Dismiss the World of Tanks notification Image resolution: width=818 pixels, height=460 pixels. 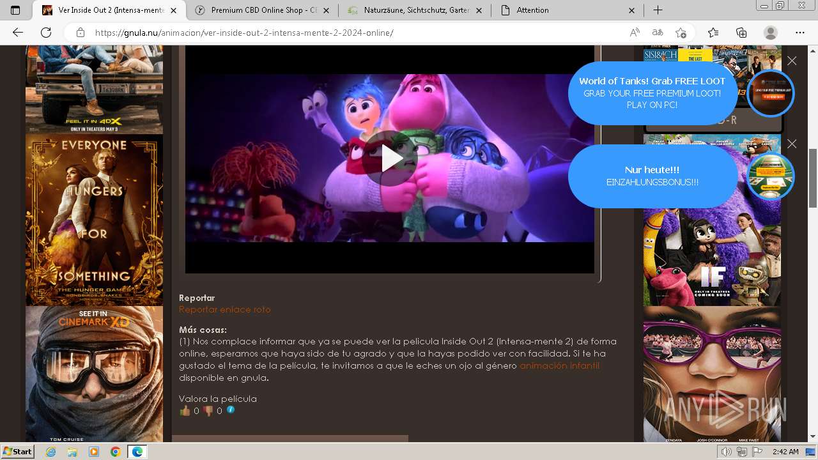pyautogui.click(x=792, y=61)
